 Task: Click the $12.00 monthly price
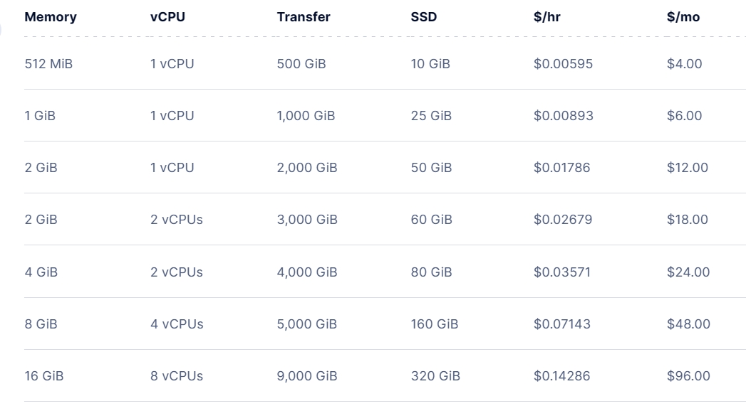coord(688,168)
